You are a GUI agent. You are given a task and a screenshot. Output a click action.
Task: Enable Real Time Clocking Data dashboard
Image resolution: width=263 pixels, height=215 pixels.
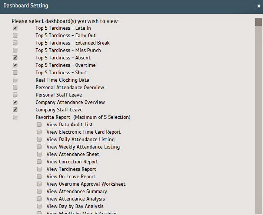tap(15, 80)
